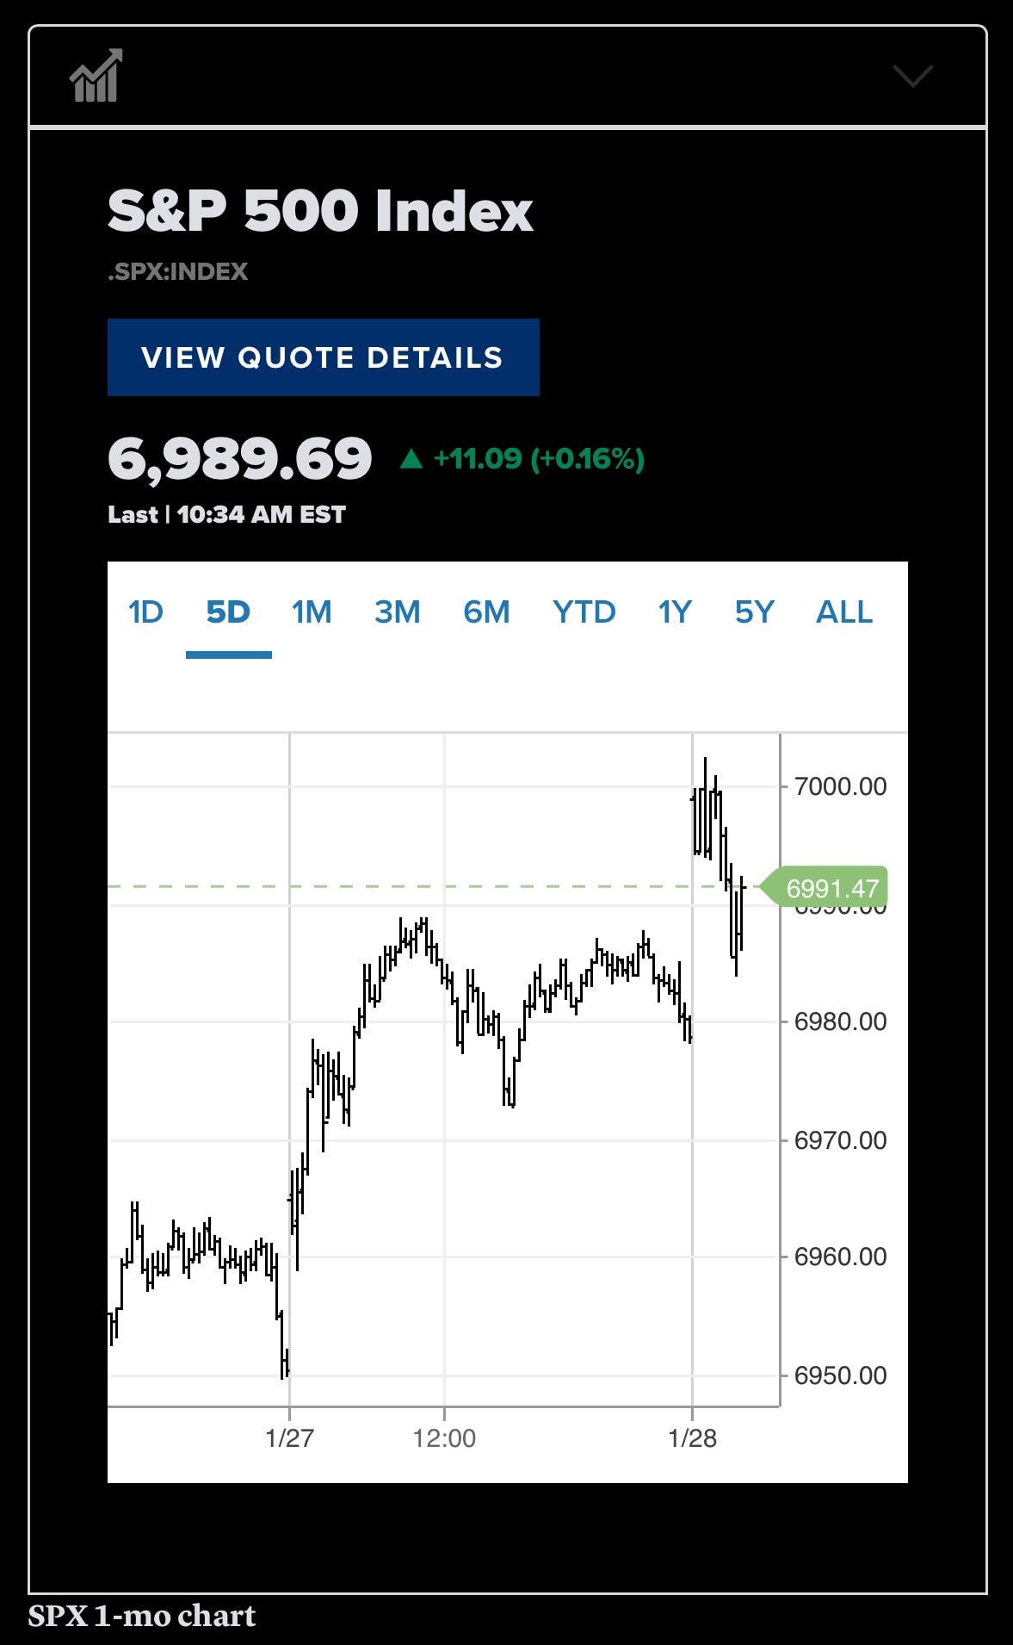Click the 1/28 date marker on axis

tap(692, 1437)
